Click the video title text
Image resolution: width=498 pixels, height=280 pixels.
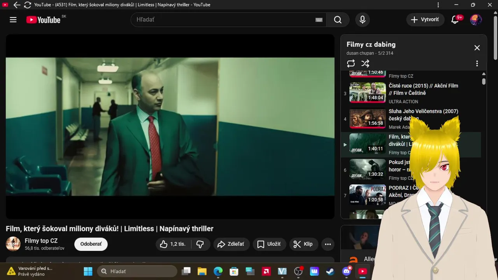110,229
